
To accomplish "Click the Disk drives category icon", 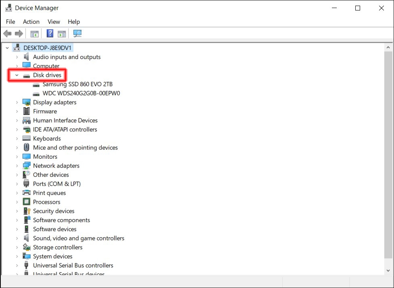I will click(26, 75).
